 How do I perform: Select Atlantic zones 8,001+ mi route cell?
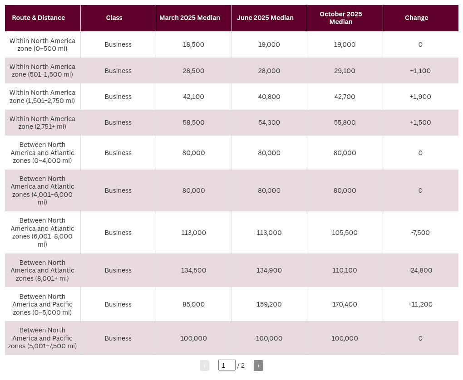[43, 270]
